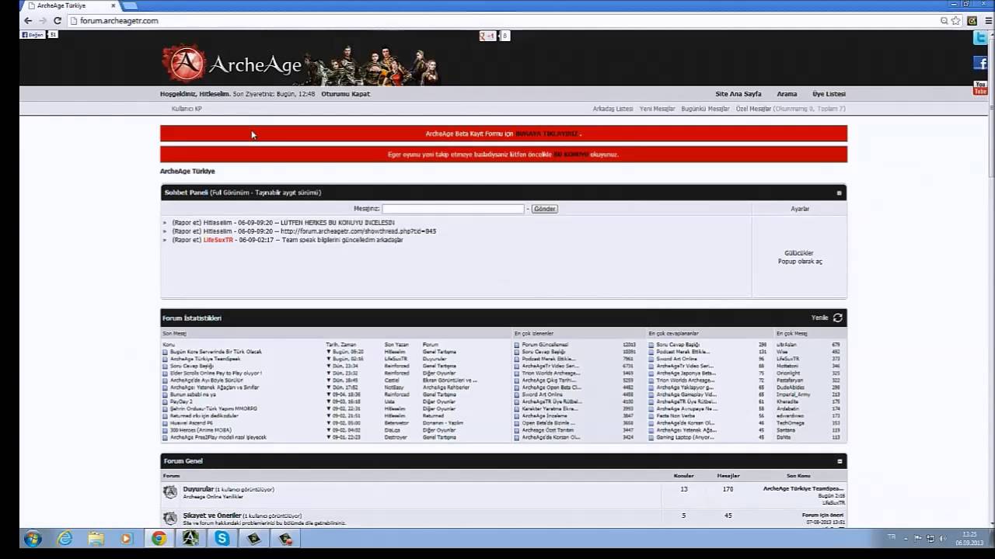Click the chat Mesajınız input field
Viewport: 995px width, 559px height.
click(x=453, y=209)
